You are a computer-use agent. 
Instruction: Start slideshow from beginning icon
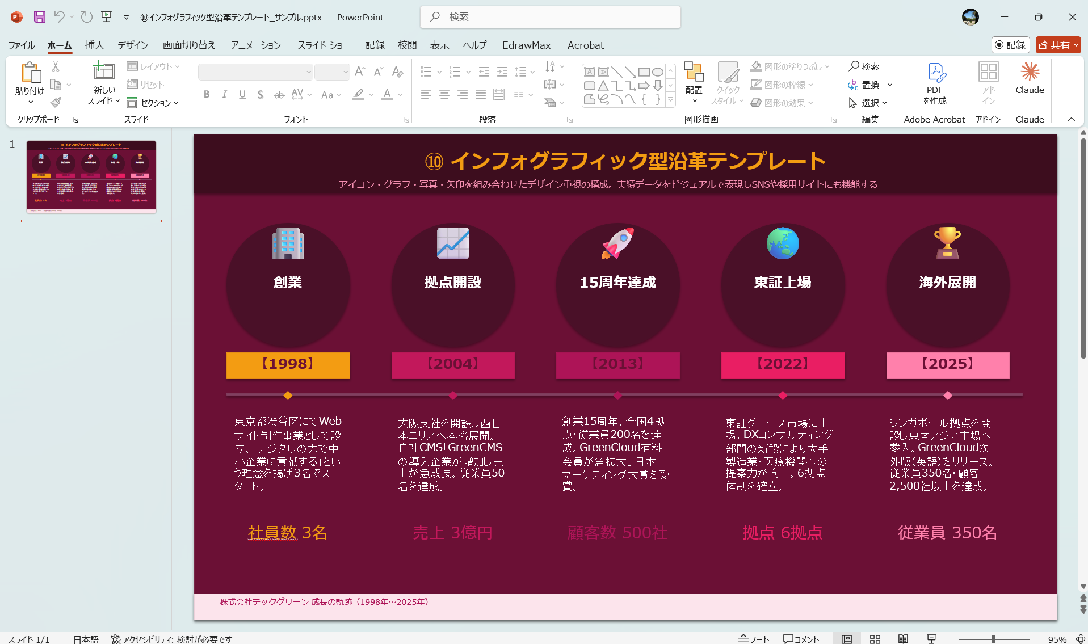pos(106,17)
